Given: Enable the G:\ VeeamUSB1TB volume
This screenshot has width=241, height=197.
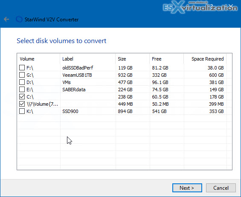Looking at the screenshot, I should click(22, 75).
